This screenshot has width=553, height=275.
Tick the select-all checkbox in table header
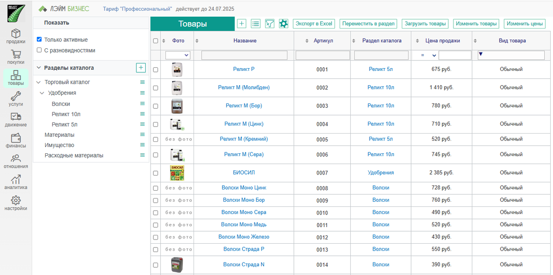click(156, 41)
